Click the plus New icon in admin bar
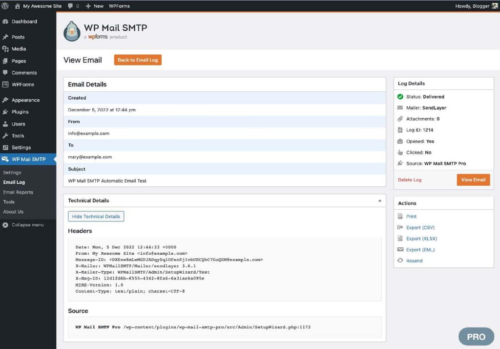The height and width of the screenshot is (349, 500). [x=88, y=6]
